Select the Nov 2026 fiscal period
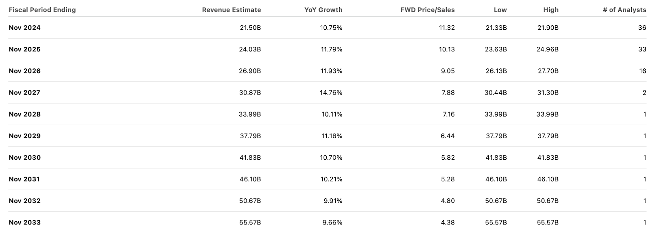 [x=25, y=71]
